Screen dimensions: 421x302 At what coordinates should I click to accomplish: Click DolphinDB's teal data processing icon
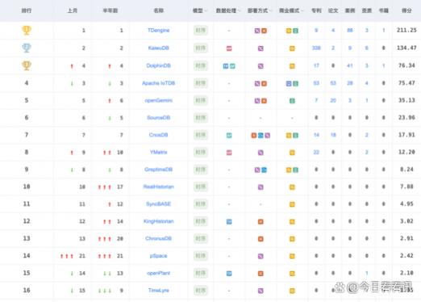232,66
